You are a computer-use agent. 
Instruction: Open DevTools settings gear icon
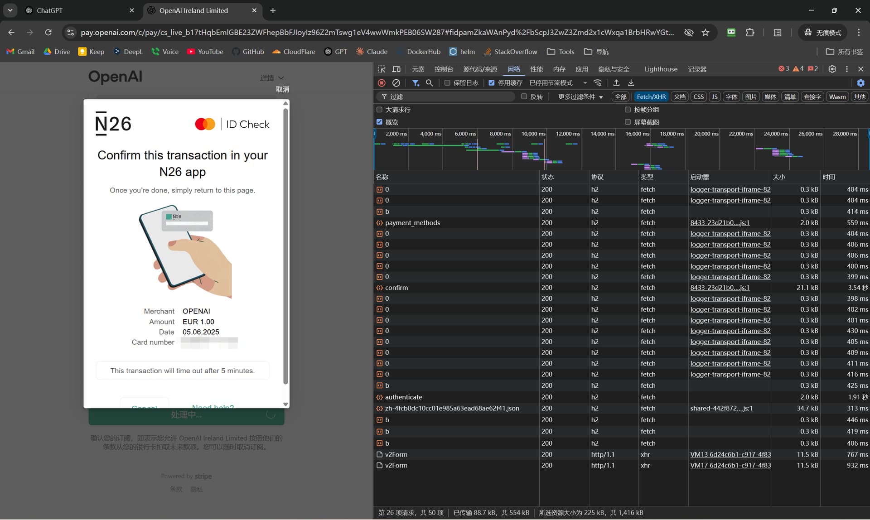click(832, 69)
